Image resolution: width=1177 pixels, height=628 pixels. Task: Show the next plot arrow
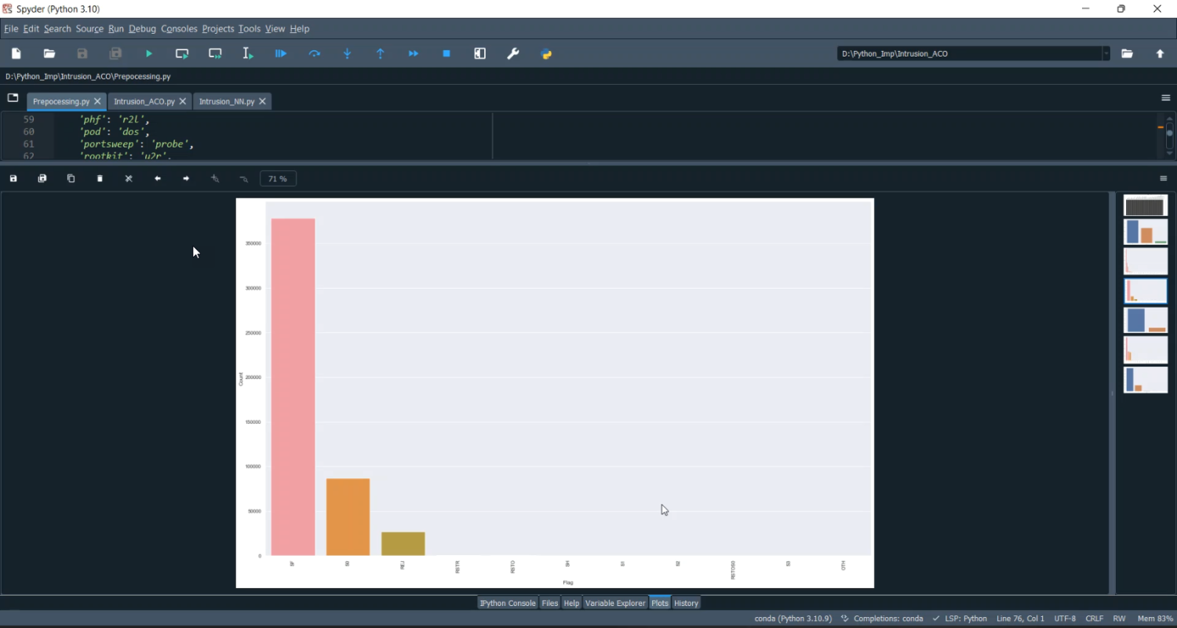186,179
